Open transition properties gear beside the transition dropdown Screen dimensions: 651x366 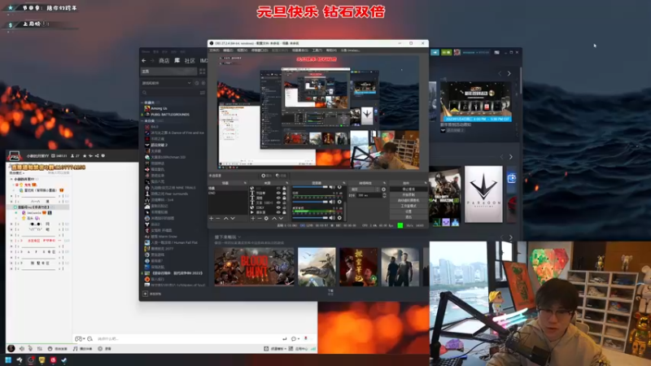pyautogui.click(x=383, y=190)
